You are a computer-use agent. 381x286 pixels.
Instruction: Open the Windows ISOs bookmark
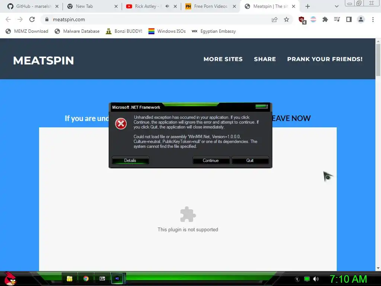[x=167, y=31]
